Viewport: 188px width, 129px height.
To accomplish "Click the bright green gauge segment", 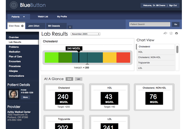I will click(52, 58).
